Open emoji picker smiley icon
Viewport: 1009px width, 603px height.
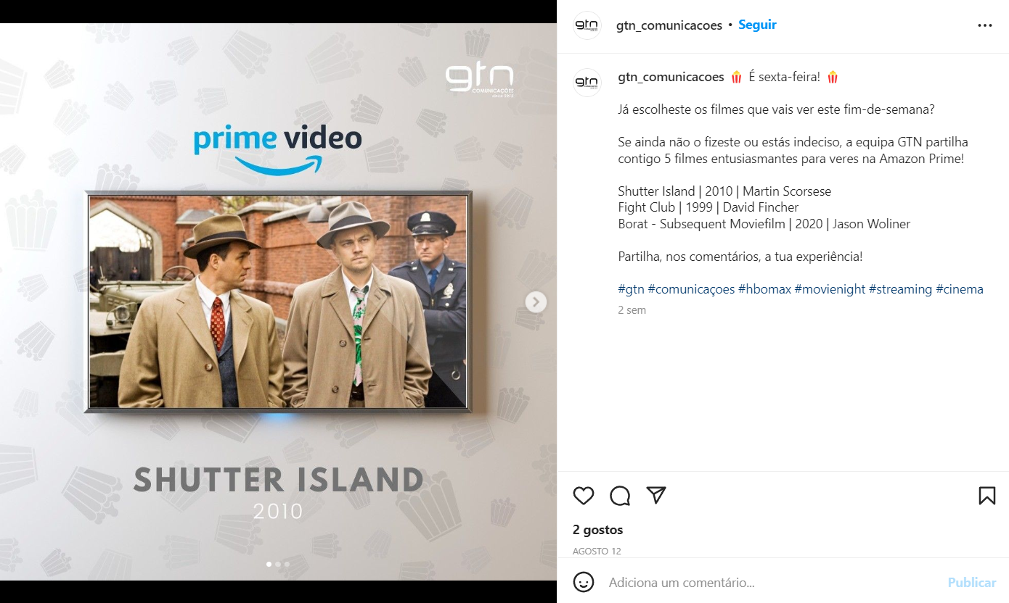(584, 582)
